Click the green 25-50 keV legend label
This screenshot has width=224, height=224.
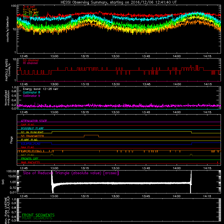click(31, 15)
